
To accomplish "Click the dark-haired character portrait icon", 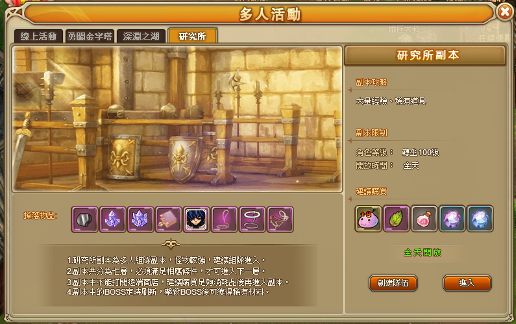I will click(x=197, y=219).
